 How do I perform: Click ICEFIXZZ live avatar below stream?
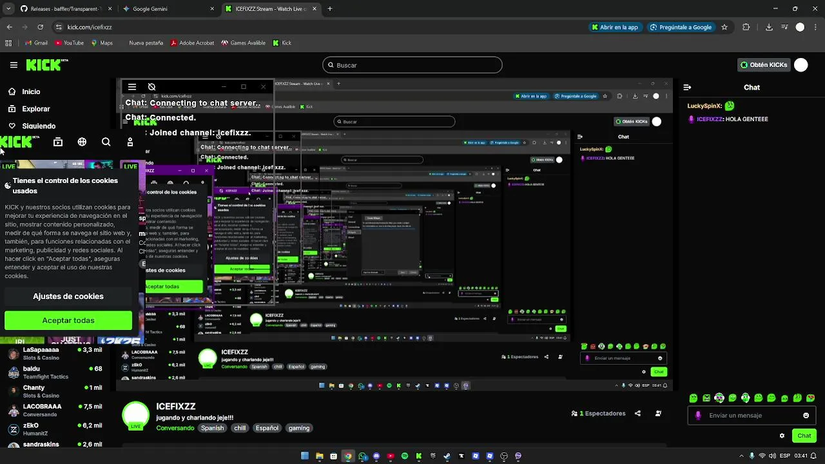tap(135, 416)
